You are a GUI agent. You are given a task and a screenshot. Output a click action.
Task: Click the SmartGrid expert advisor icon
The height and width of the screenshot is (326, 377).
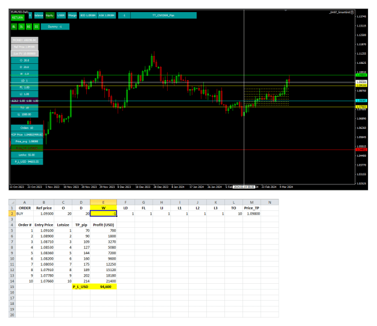point(352,12)
